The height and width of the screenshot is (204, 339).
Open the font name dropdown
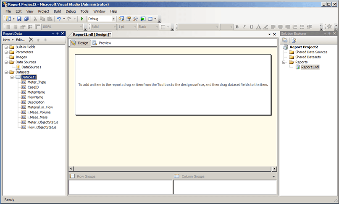[x=217, y=27]
